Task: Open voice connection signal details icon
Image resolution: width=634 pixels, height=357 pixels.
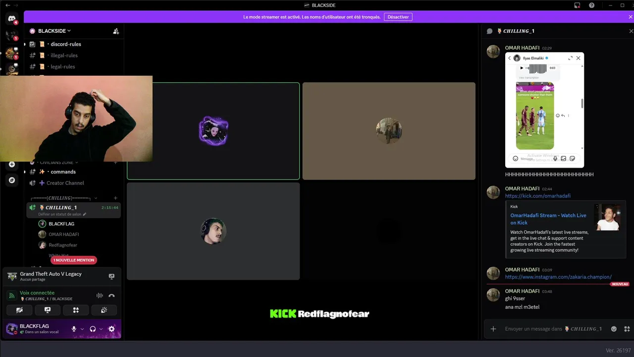Action: click(x=12, y=296)
